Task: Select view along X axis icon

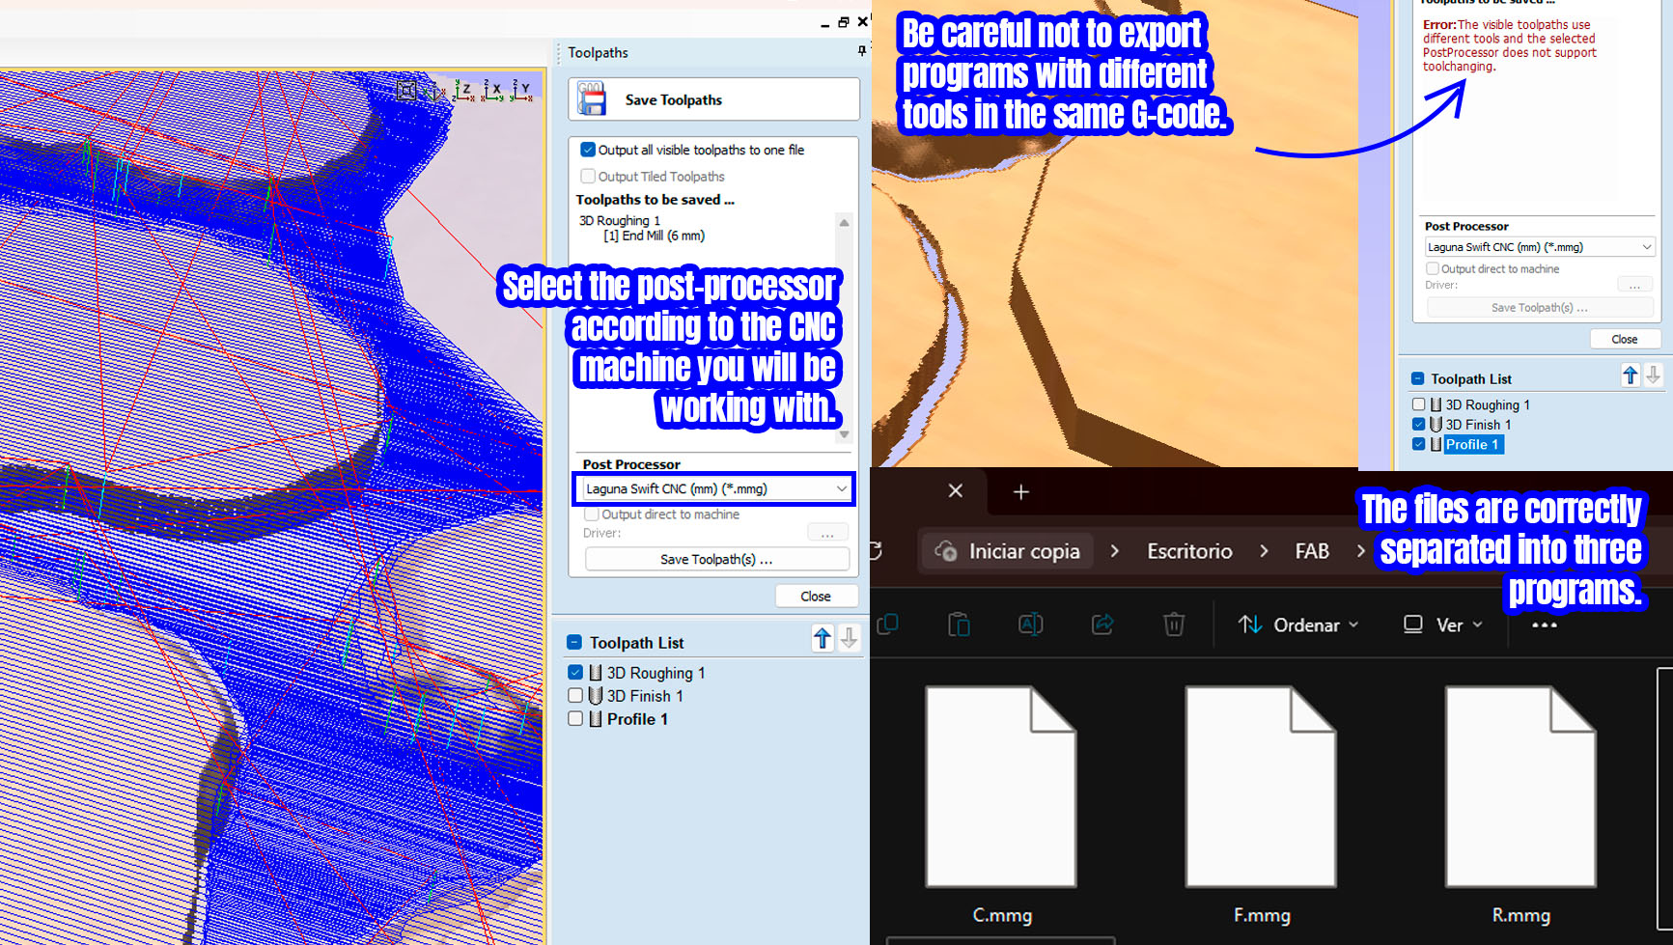Action: [x=493, y=91]
